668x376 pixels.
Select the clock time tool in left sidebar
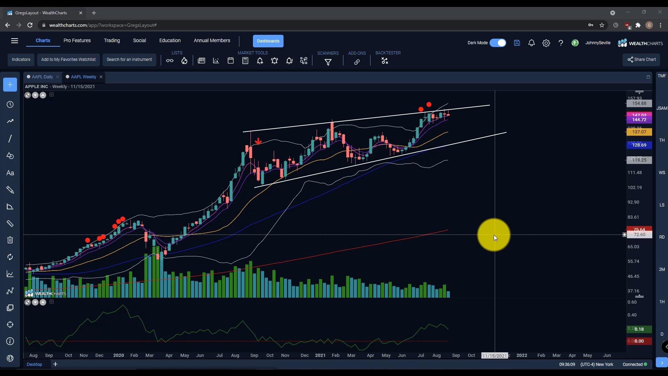(10, 104)
